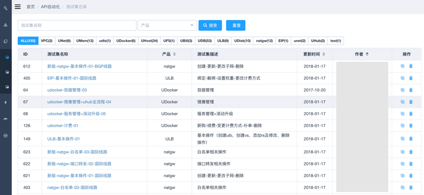The width and height of the screenshot is (424, 195).
Task: Delete the EIP-基本操作-01-国际线路 row
Action: [x=411, y=78]
